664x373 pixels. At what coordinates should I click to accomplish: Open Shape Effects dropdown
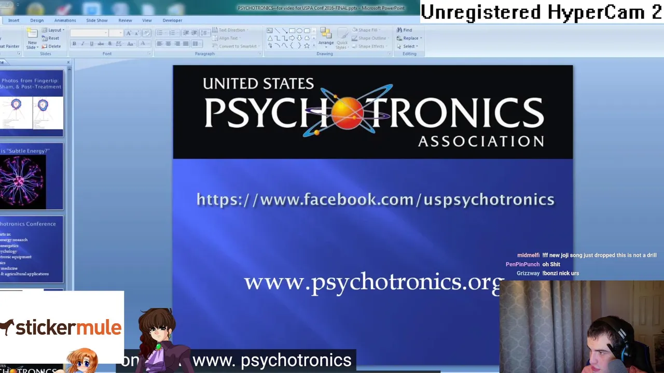coord(369,46)
